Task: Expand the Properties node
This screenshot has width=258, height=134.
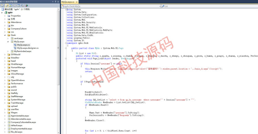Action: click(5, 16)
